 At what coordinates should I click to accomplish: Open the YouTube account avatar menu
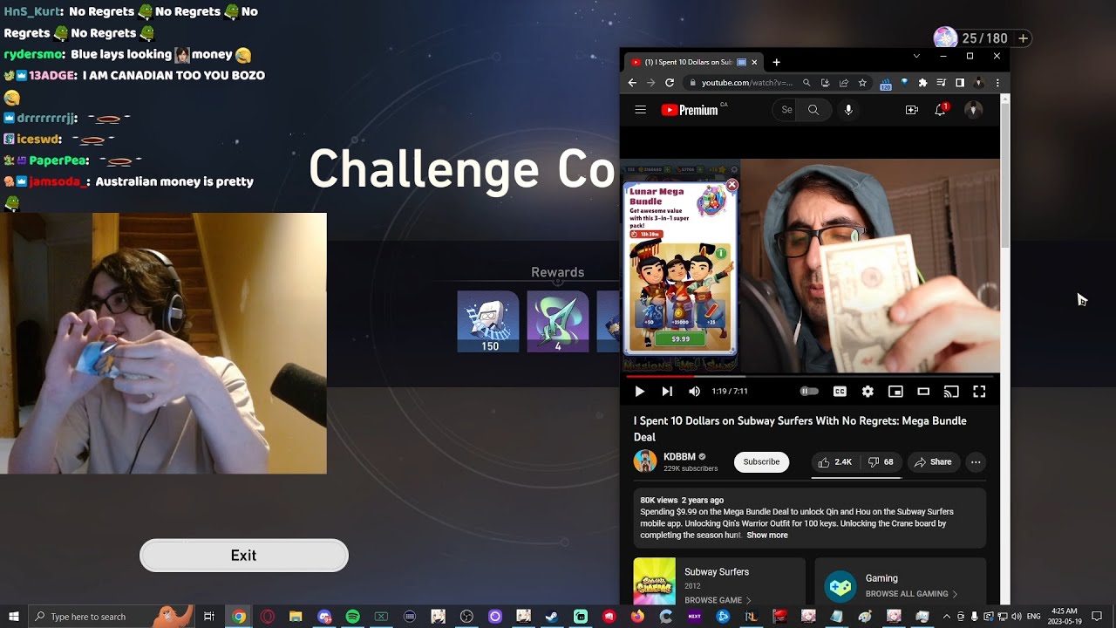coord(974,110)
